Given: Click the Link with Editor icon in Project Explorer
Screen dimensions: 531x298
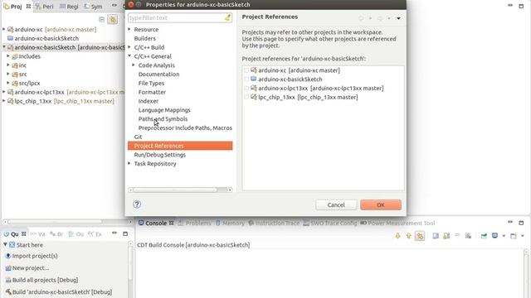Looking at the screenshot, I should 113,20.
